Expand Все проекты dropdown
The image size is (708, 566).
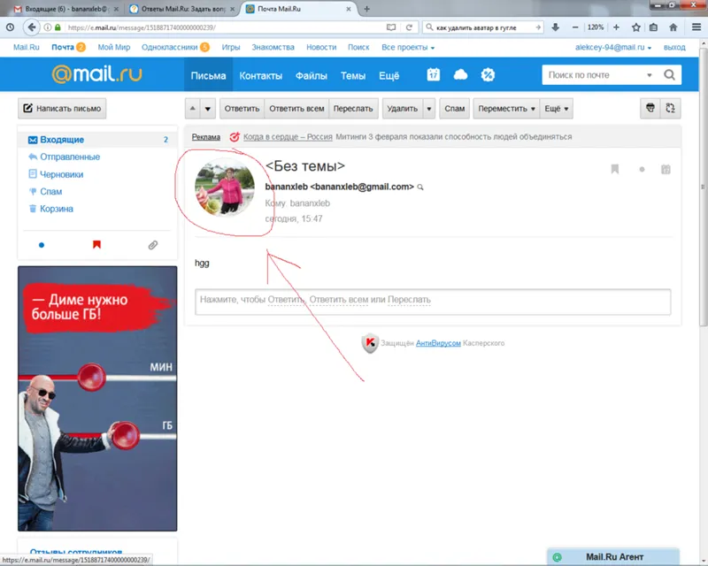(408, 48)
